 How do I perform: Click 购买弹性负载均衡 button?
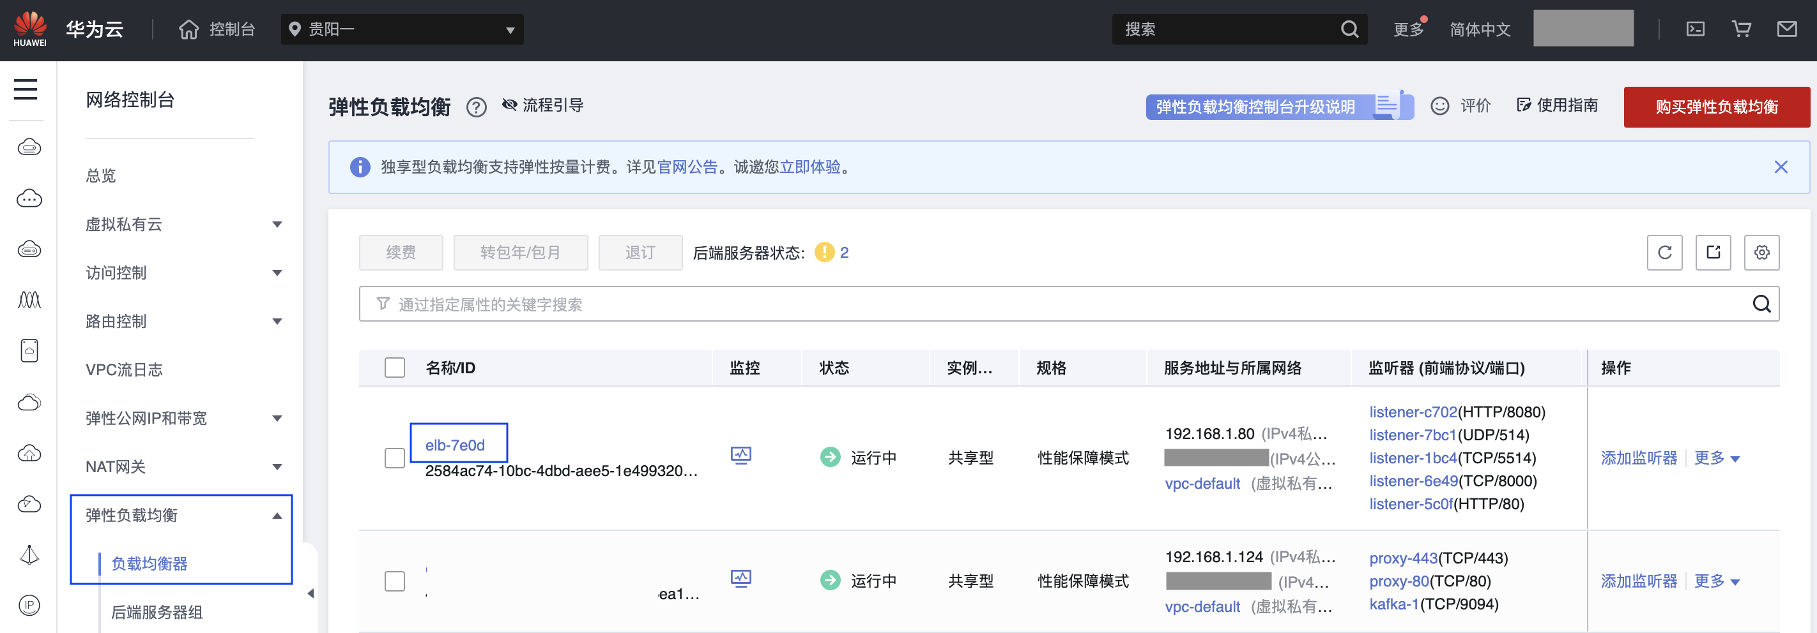(1717, 107)
